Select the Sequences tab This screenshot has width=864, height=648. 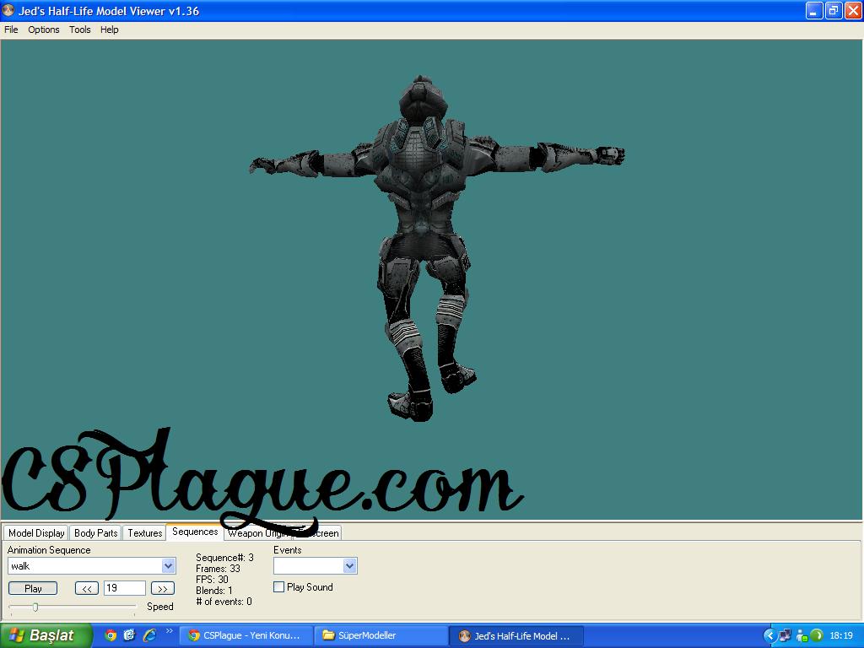195,532
